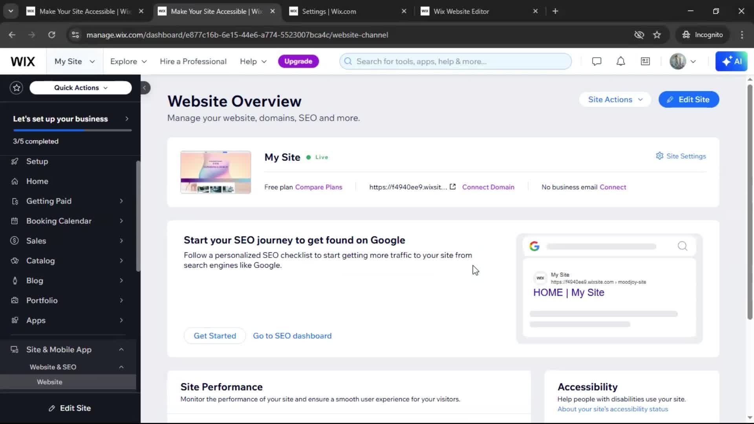Image resolution: width=754 pixels, height=424 pixels.
Task: Go to SEO dashboard link
Action: (x=292, y=336)
